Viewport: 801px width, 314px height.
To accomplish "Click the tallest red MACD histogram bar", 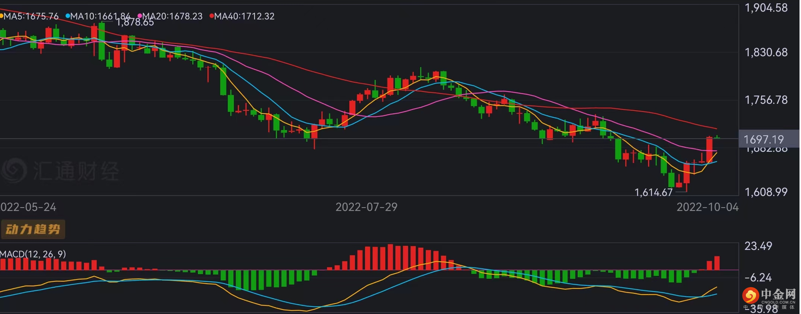I will pyautogui.click(x=390, y=257).
